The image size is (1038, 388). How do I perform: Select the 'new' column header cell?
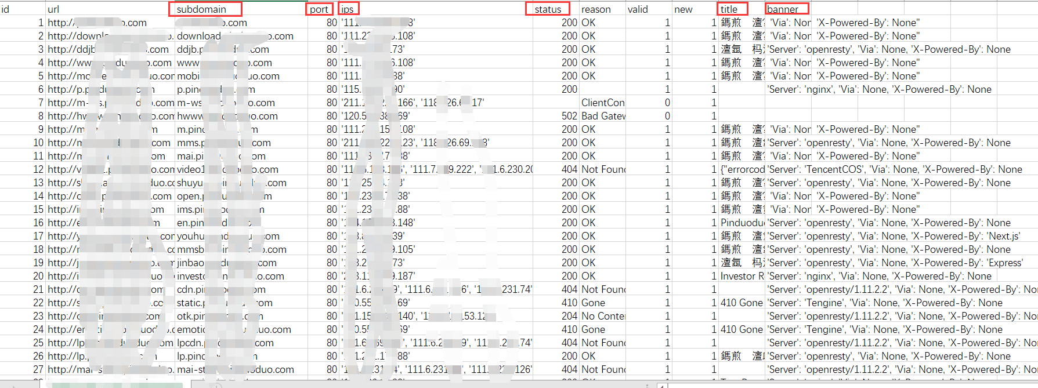(695, 9)
